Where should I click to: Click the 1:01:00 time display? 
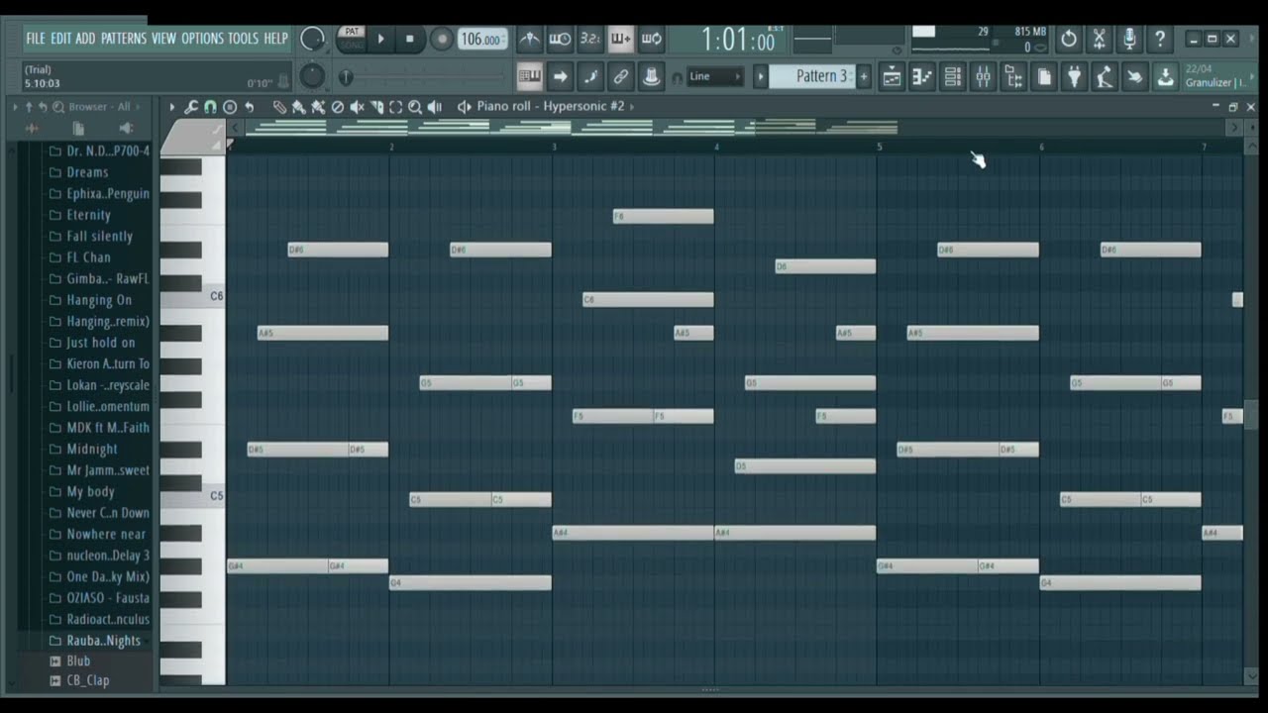pyautogui.click(x=738, y=40)
